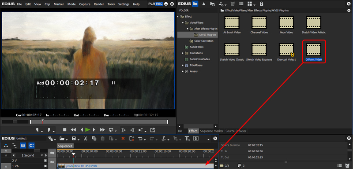353x169 pixels.
Task: Click the Voice over microphone icon
Action: click(x=195, y=139)
